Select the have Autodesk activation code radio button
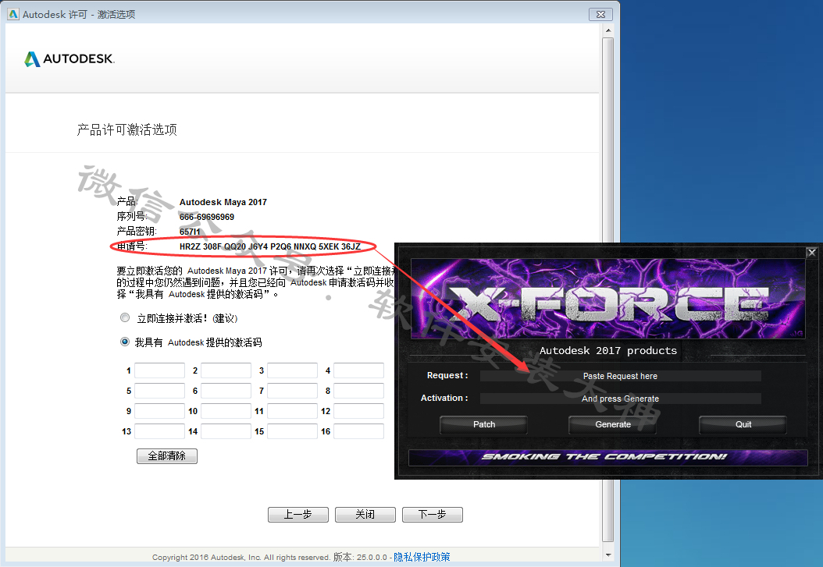Screen dimensions: 823x567 [125, 342]
